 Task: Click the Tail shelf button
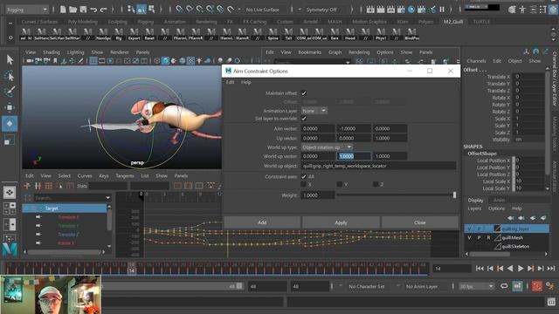point(288,34)
